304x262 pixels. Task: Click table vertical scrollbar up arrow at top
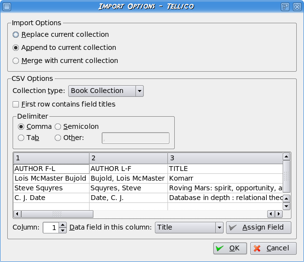[287, 156]
